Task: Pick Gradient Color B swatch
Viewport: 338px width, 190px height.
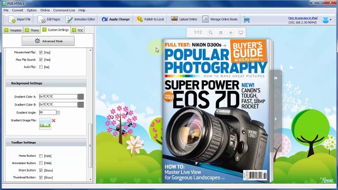Action: [x=81, y=104]
